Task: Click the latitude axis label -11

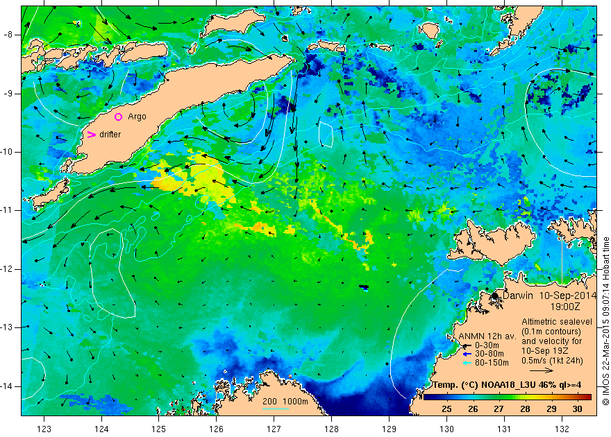Action: [x=7, y=210]
